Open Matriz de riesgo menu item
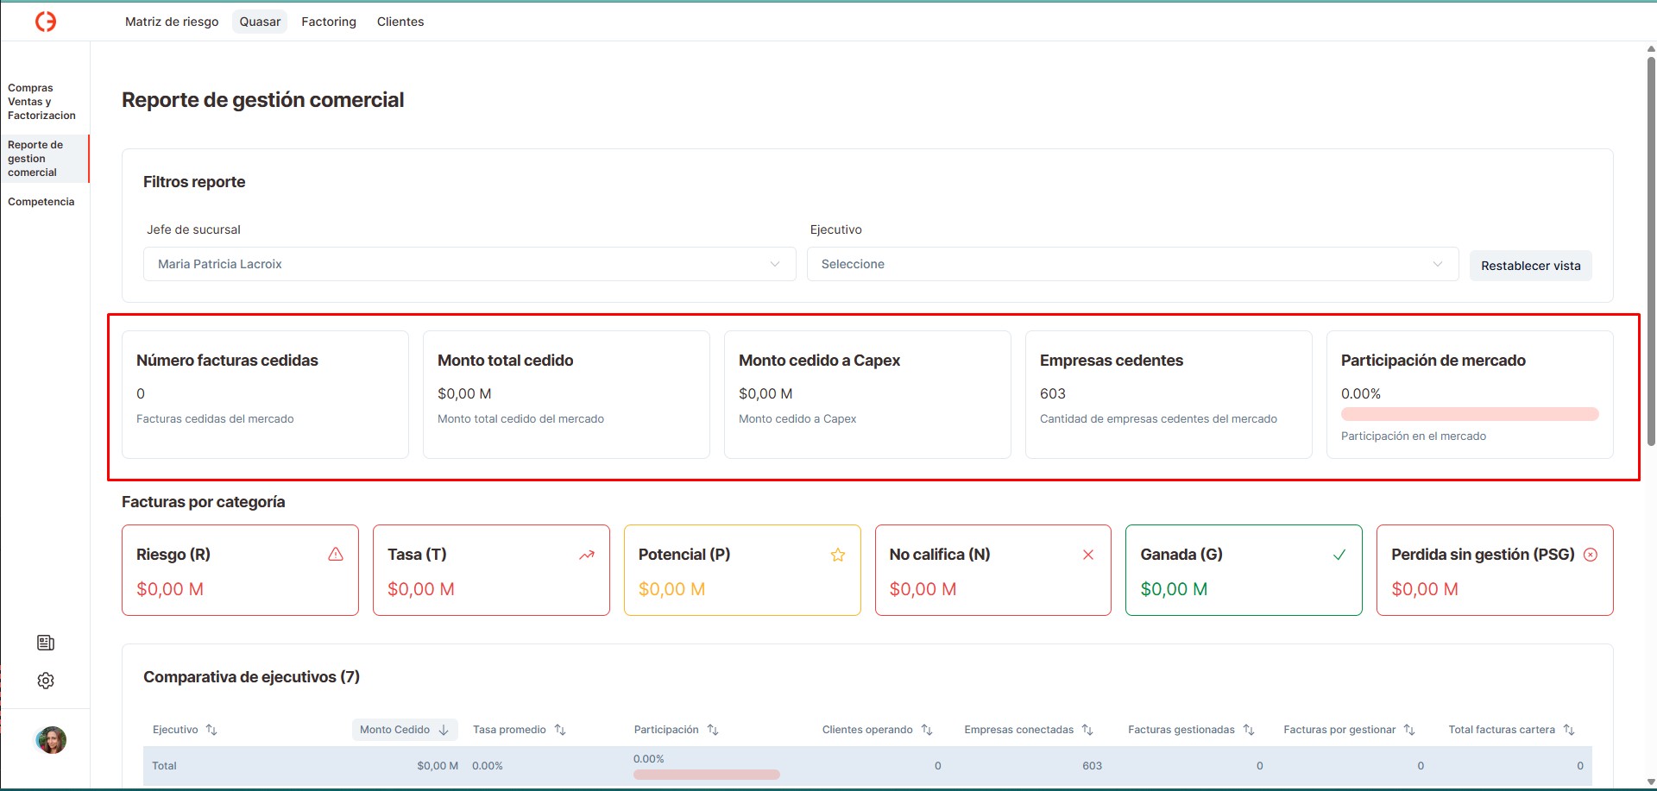1657x791 pixels. tap(172, 22)
